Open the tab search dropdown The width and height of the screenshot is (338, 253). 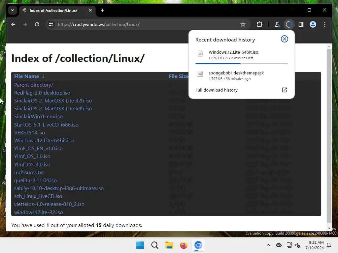pyautogui.click(x=13, y=10)
